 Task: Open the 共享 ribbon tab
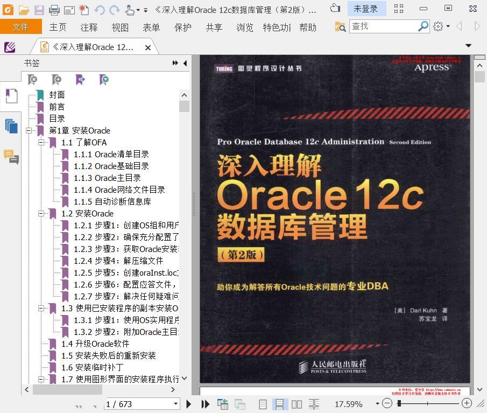(214, 27)
